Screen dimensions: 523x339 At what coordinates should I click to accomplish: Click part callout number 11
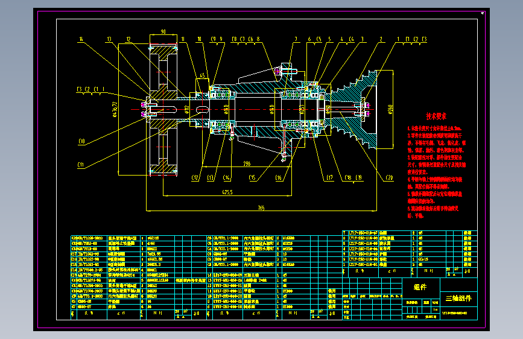coord(183,39)
